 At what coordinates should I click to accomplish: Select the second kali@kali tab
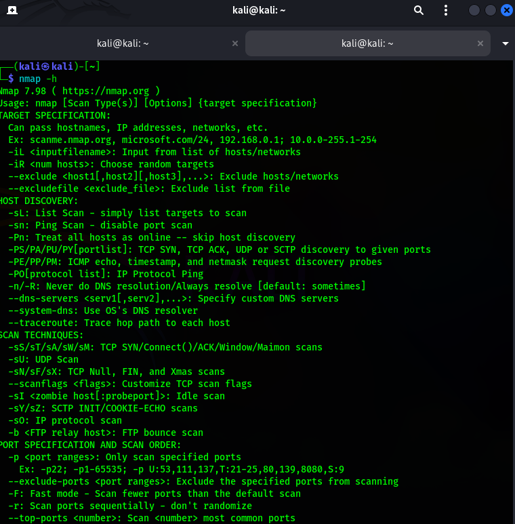367,43
